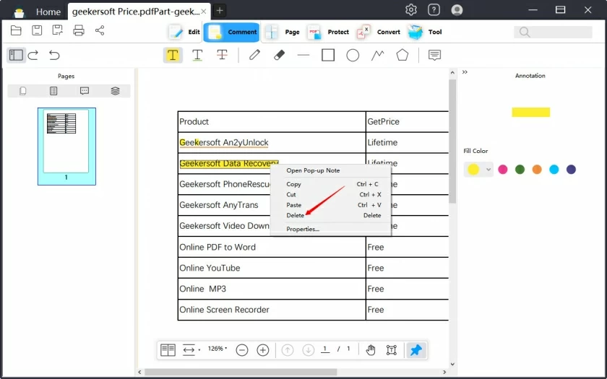
Task: Show layers panel tab
Action: (115, 91)
